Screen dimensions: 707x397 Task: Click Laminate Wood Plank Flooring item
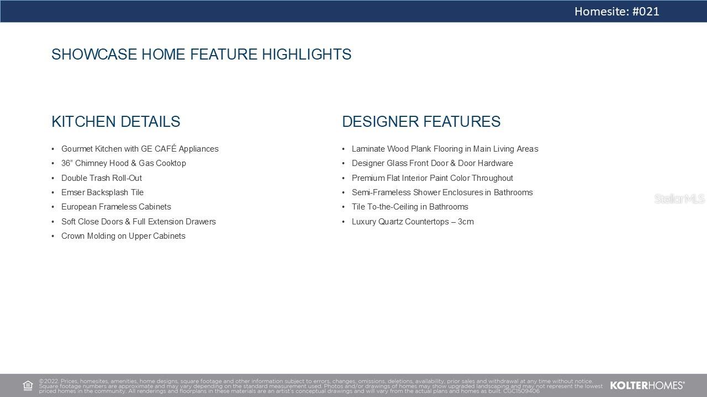click(445, 149)
